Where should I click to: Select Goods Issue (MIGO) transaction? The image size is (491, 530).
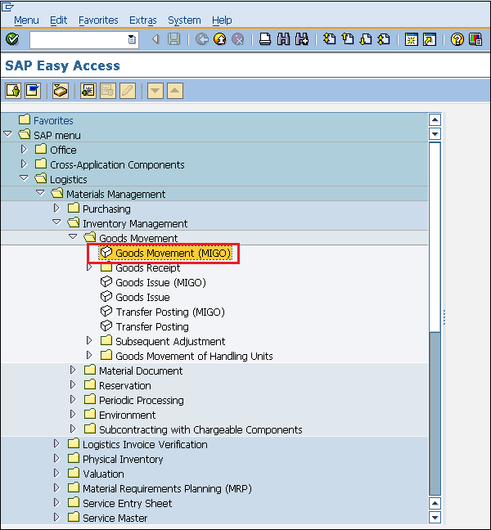tap(160, 282)
